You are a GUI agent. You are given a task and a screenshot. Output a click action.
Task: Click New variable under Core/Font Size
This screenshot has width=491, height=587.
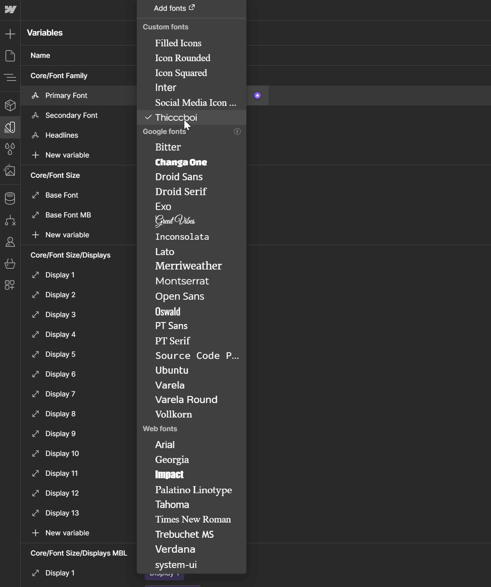(66, 235)
